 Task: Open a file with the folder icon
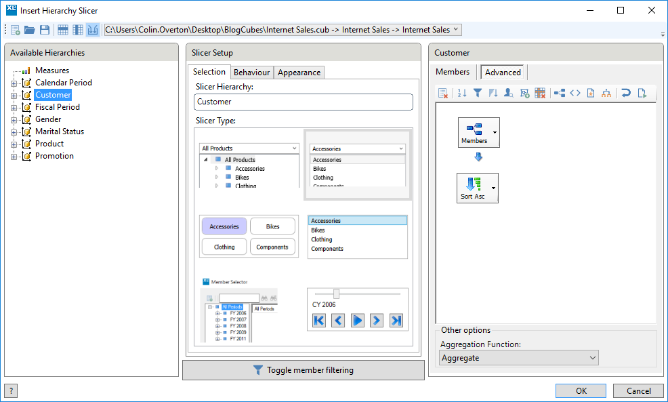(29, 30)
